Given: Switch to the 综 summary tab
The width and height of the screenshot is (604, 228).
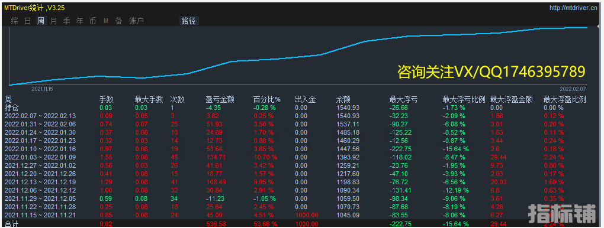Looking at the screenshot, I should [x=15, y=21].
